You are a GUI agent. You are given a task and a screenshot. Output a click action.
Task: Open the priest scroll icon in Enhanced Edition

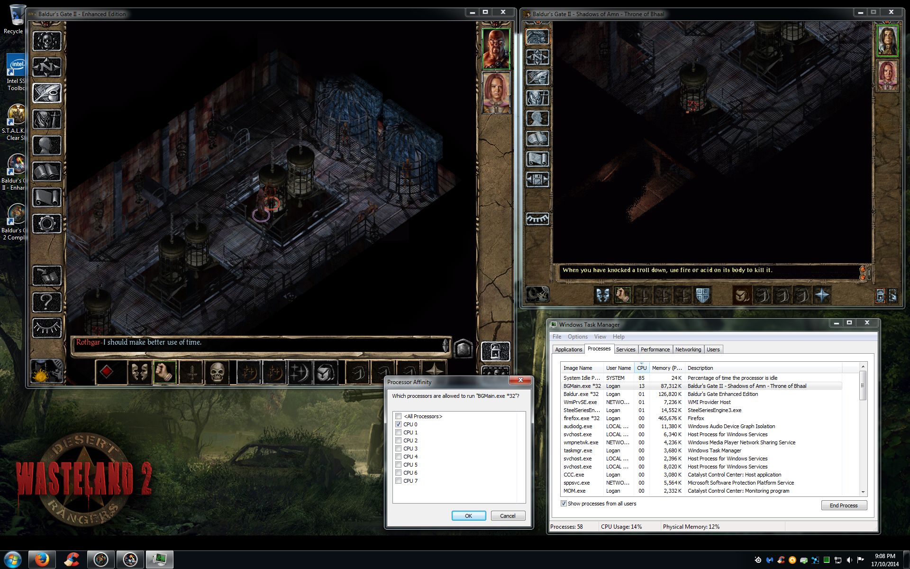[47, 197]
